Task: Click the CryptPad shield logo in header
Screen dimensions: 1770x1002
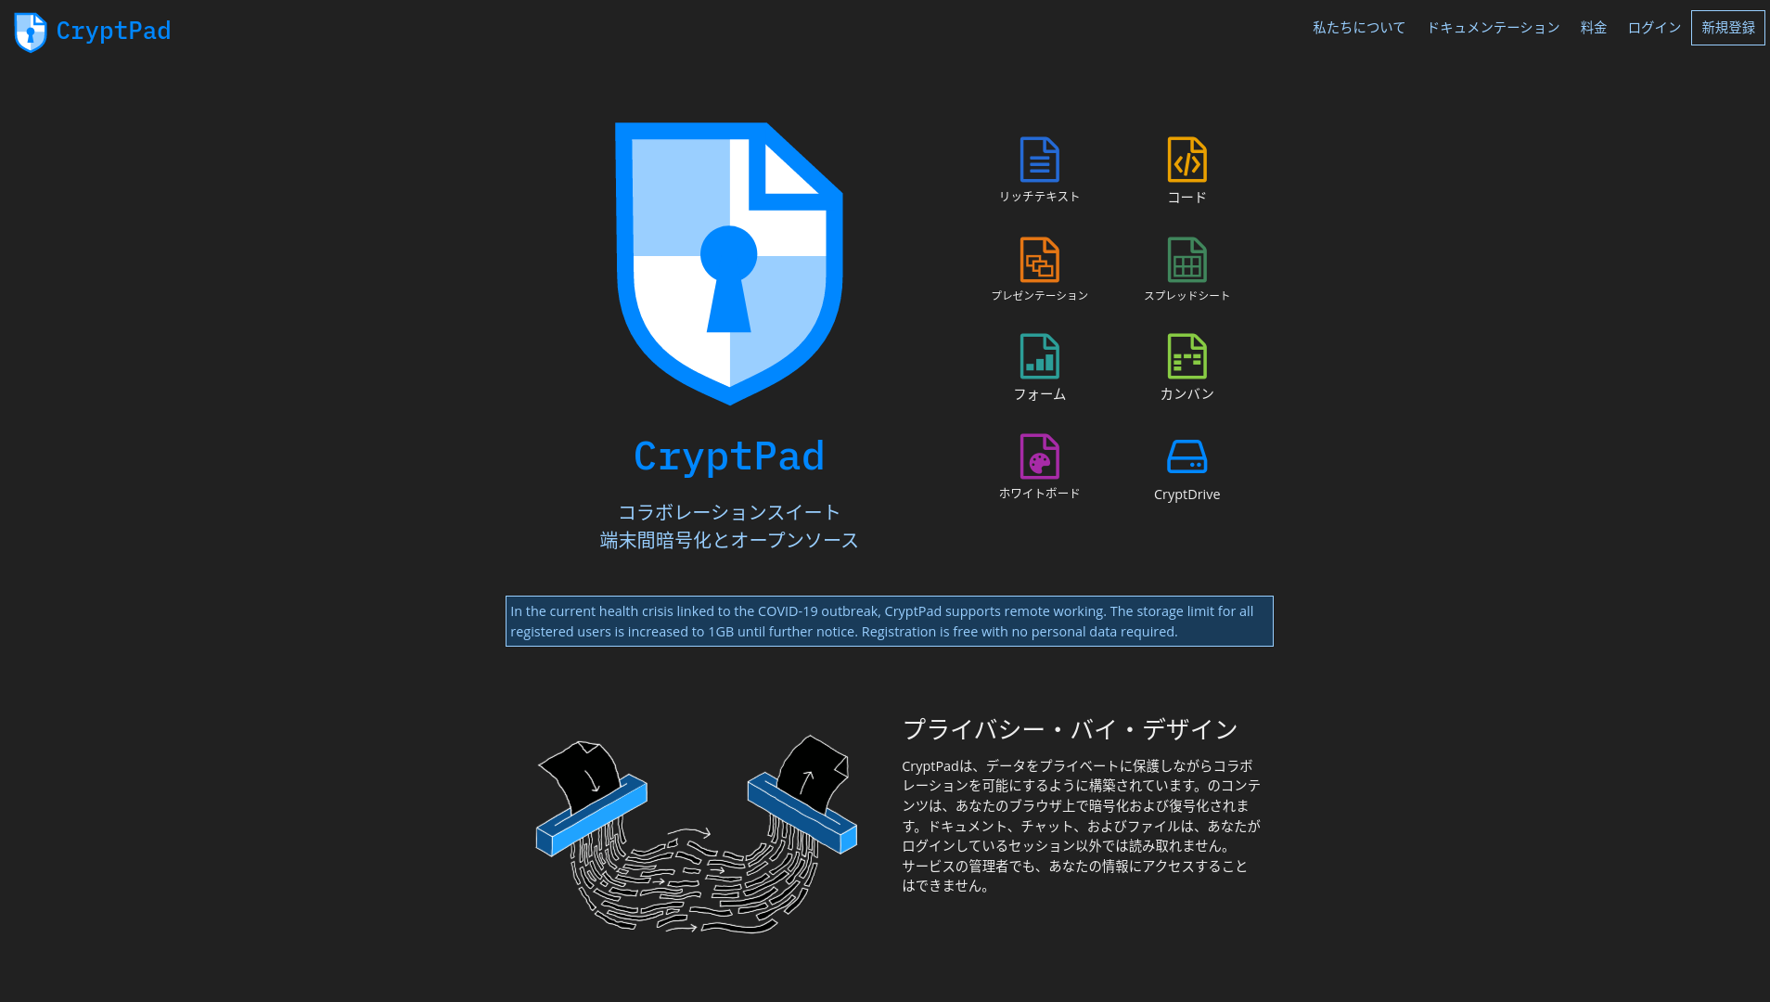Action: coord(31,32)
